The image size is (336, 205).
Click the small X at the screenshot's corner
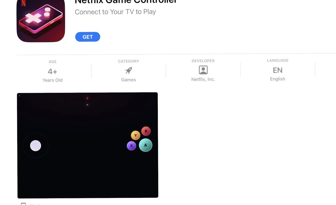19,96
